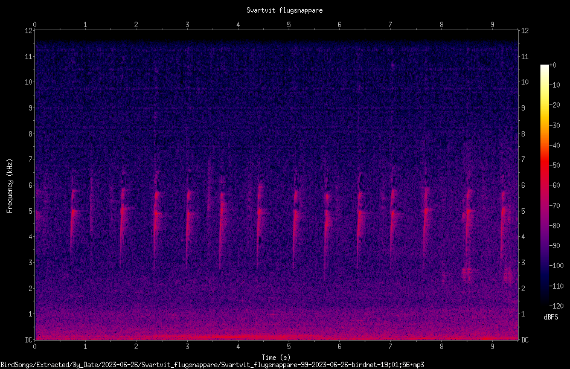Click the file path text at bottom
The image size is (570, 369).
tap(213, 365)
